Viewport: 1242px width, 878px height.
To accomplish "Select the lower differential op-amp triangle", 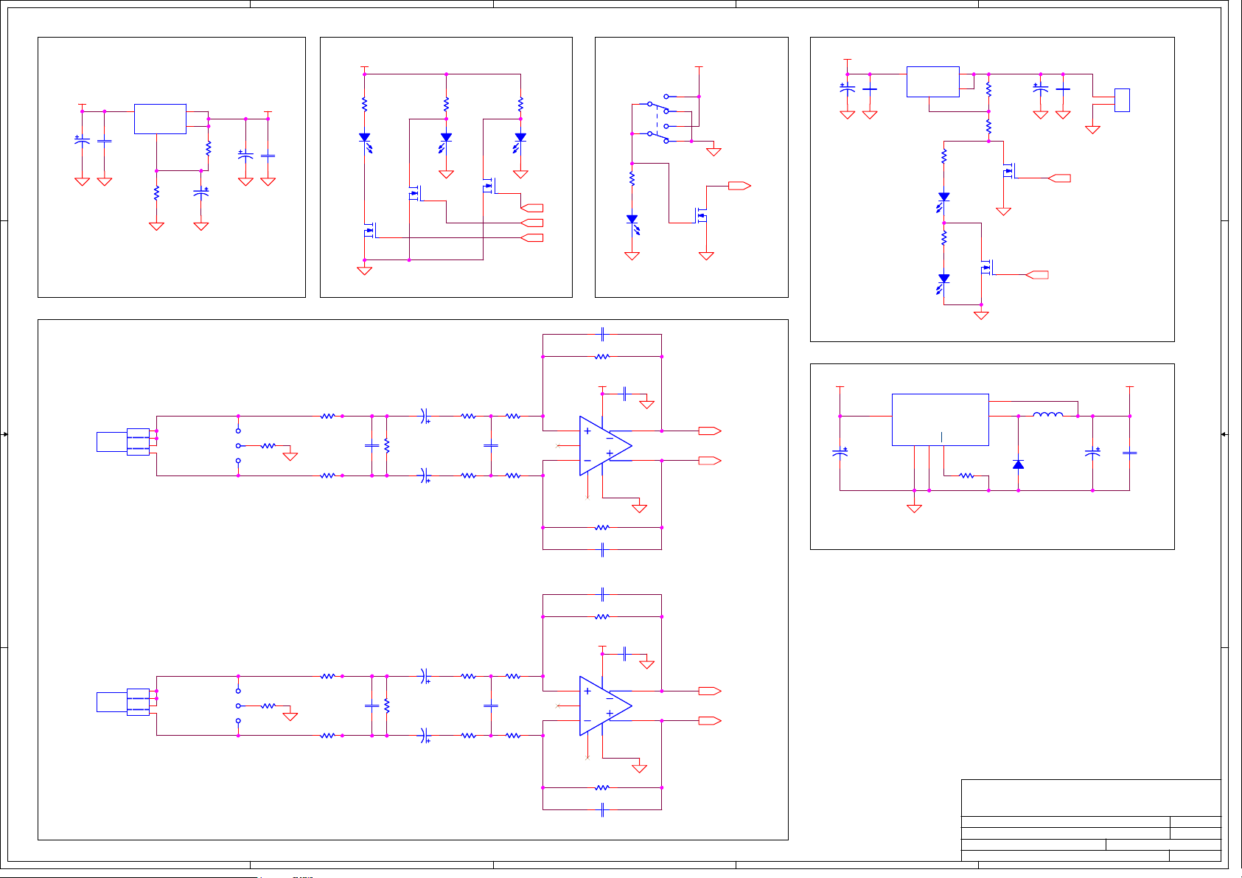I will [605, 705].
